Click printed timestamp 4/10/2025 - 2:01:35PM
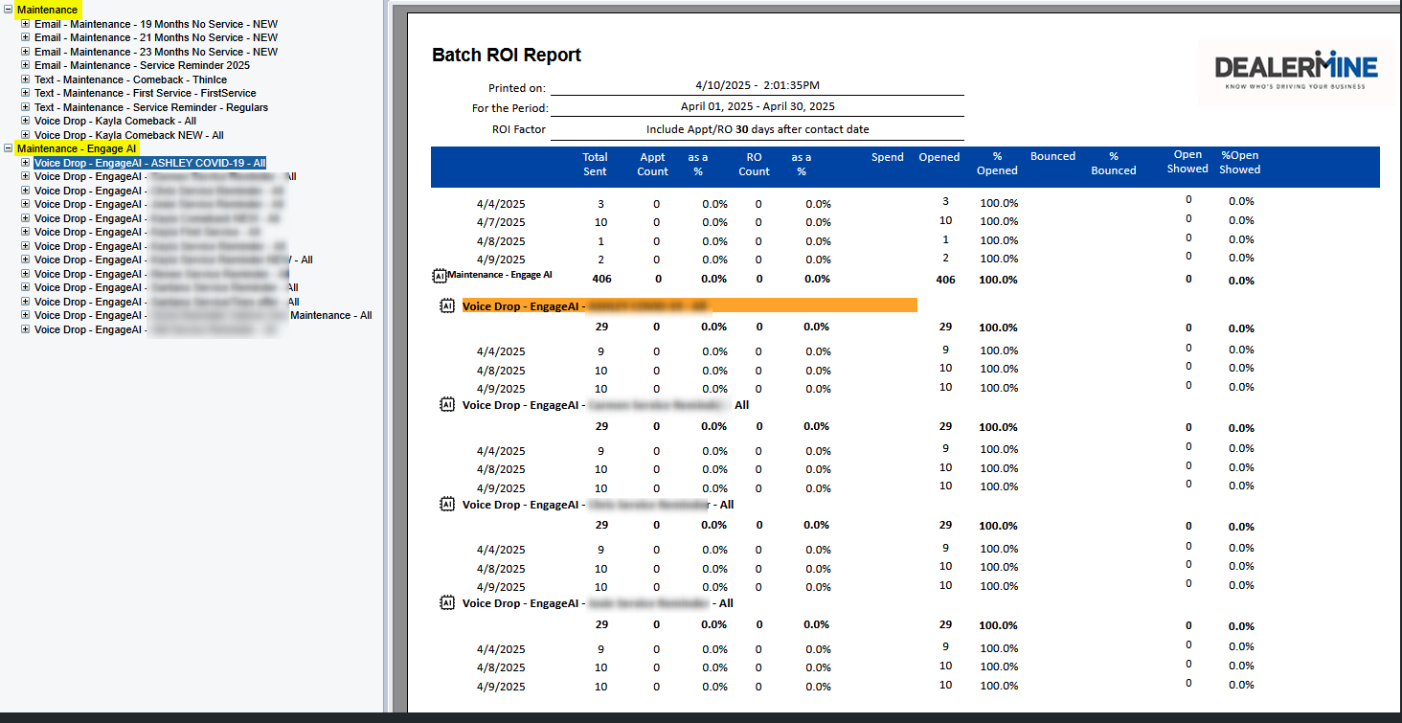Image resolution: width=1402 pixels, height=723 pixels. (758, 85)
